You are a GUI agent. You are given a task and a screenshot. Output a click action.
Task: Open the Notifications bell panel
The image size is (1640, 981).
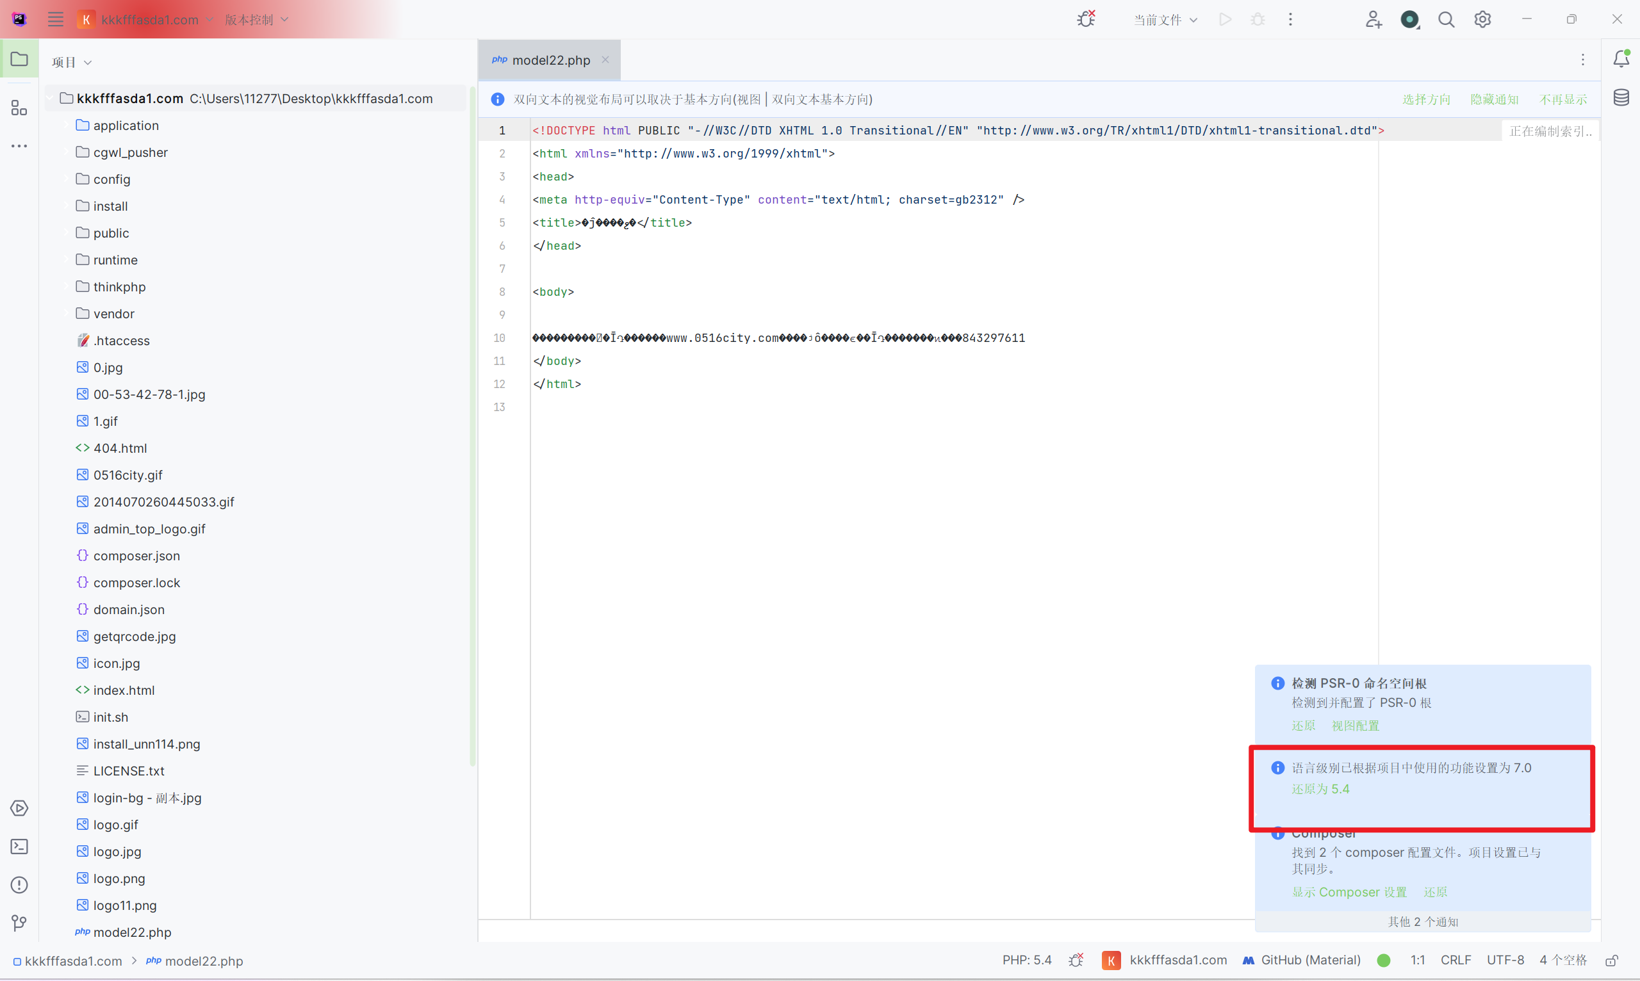1621,59
